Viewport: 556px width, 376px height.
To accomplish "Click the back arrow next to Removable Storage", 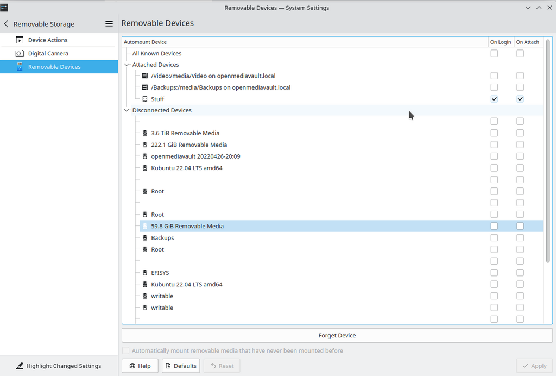I will [7, 24].
